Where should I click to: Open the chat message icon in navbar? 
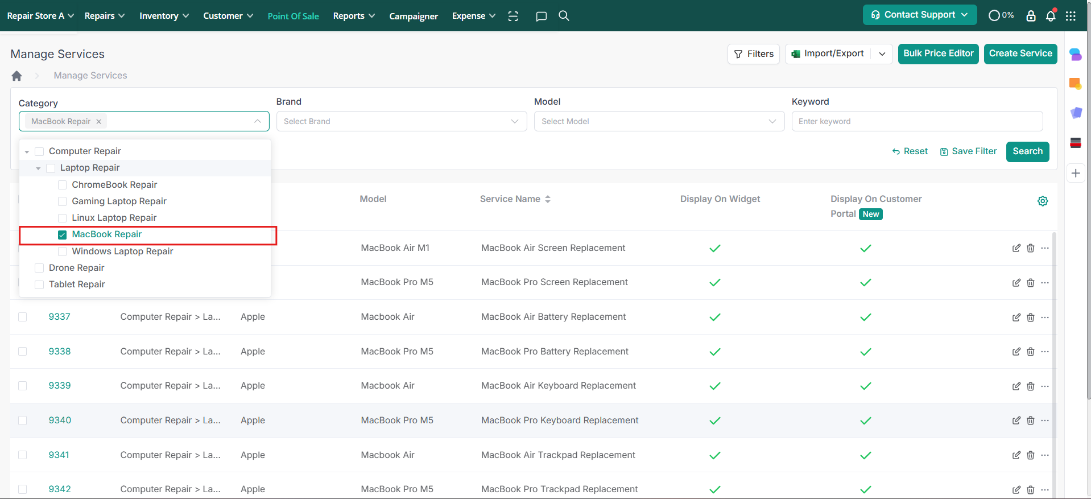541,16
